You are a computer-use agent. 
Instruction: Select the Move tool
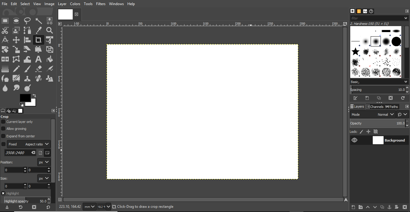click(16, 40)
